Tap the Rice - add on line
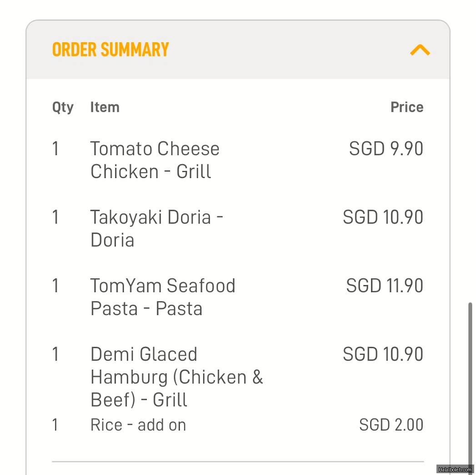 click(138, 425)
